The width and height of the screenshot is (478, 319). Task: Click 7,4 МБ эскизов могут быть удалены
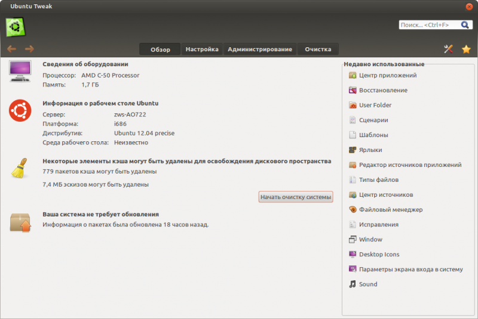point(96,185)
